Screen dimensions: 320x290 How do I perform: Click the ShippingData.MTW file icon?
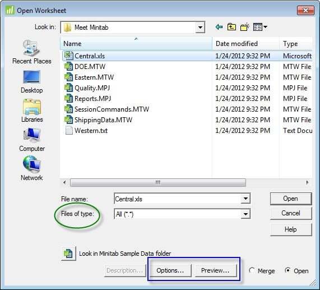[68, 119]
